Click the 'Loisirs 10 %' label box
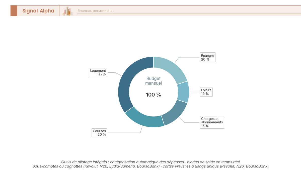 pos(206,92)
